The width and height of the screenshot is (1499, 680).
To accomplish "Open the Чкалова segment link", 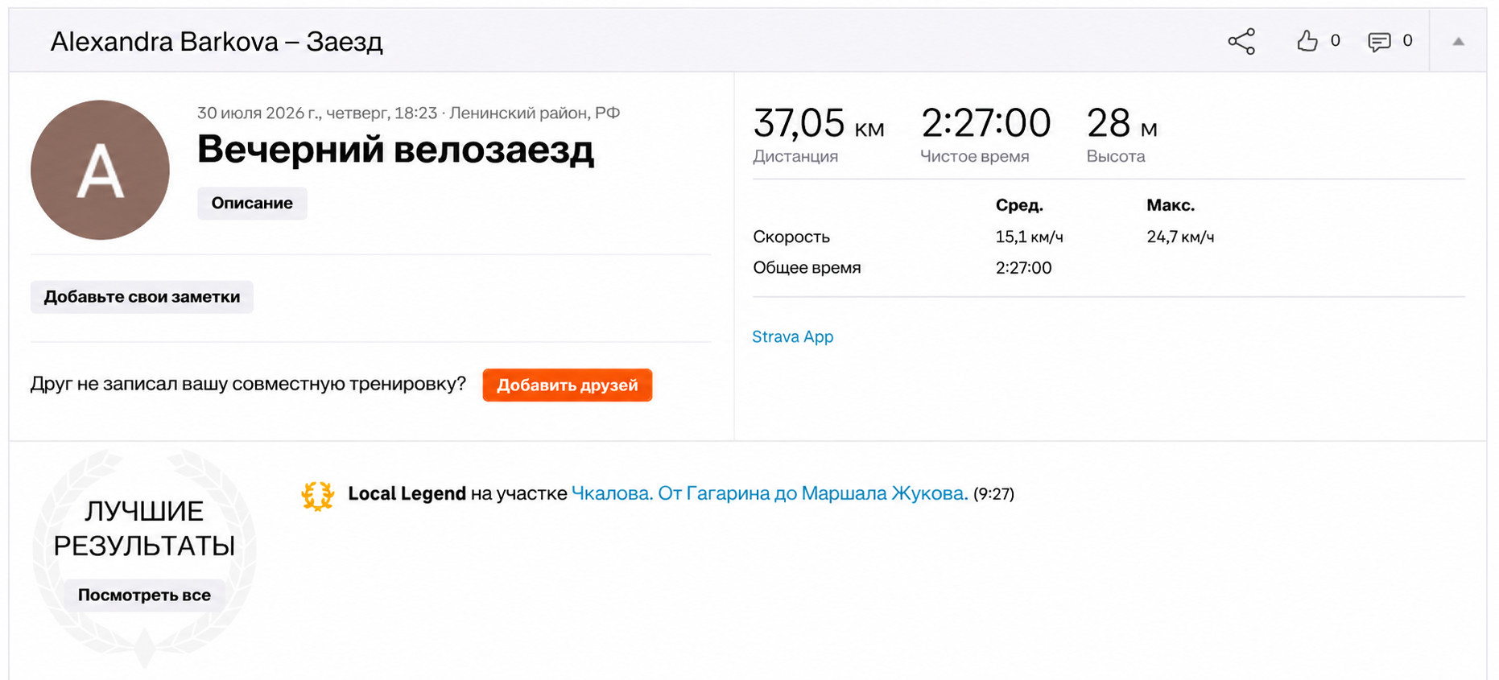I will point(770,493).
